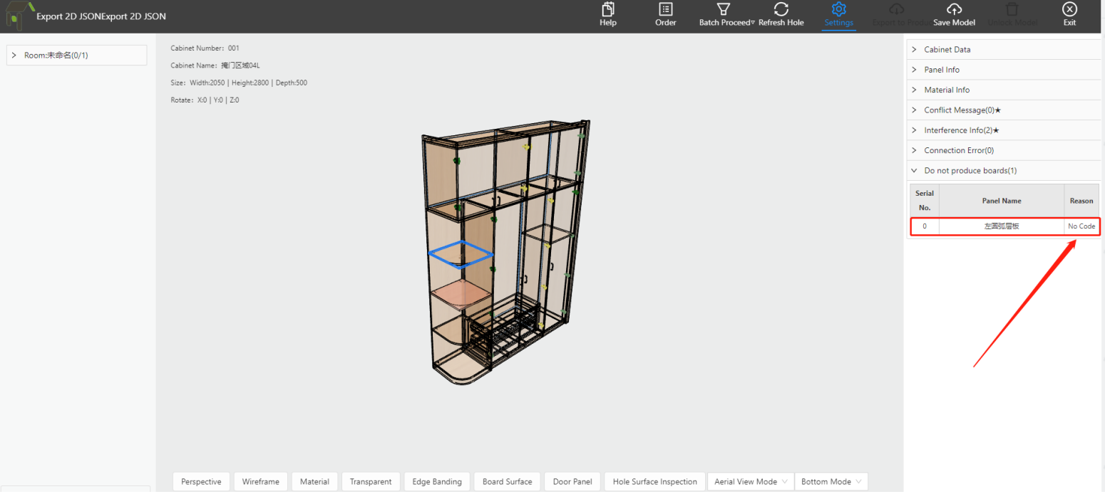Collapse Do not produce boards(1) section
The height and width of the screenshot is (499, 1105).
click(x=1004, y=171)
